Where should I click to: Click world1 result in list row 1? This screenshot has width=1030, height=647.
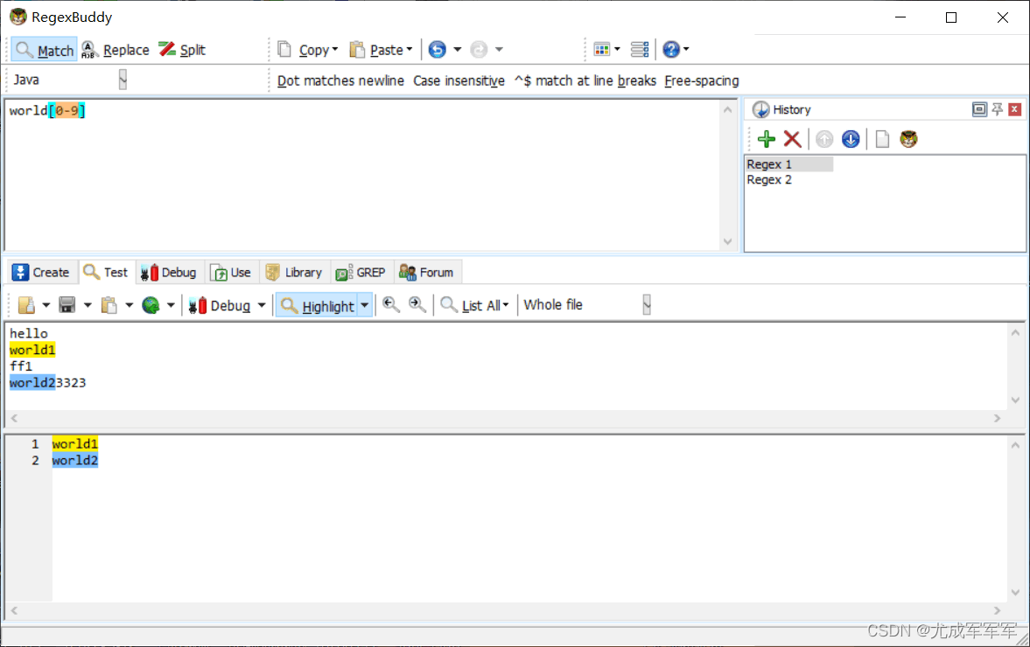click(75, 443)
